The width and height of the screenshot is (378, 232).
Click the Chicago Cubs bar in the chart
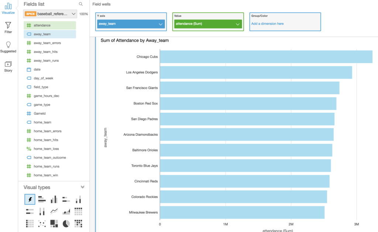pyautogui.click(x=266, y=57)
